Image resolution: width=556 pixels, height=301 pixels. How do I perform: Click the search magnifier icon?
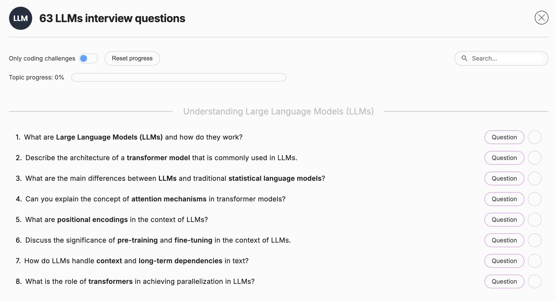pos(465,58)
